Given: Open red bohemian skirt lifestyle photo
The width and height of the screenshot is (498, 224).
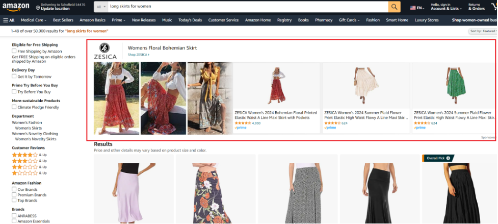Looking at the screenshot, I should pos(117,98).
